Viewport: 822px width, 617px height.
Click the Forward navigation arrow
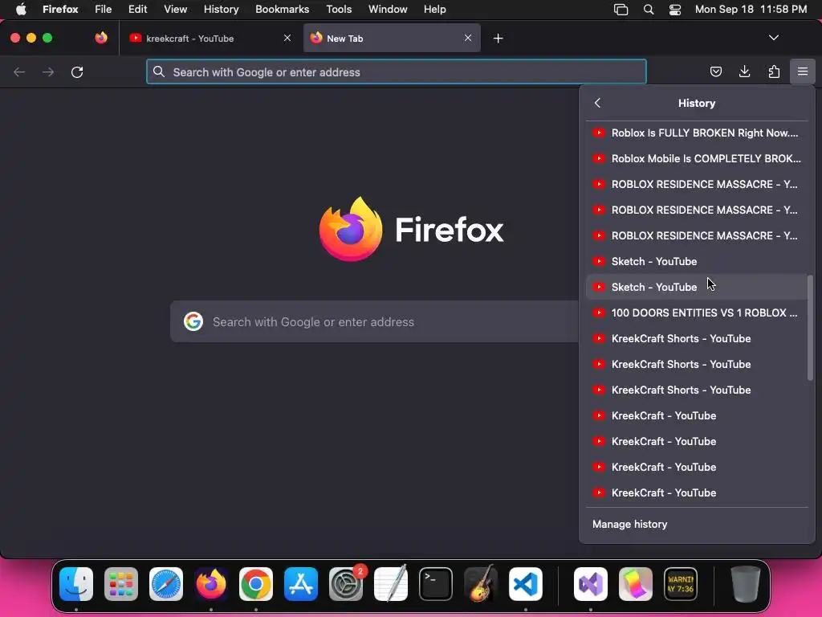(48, 72)
